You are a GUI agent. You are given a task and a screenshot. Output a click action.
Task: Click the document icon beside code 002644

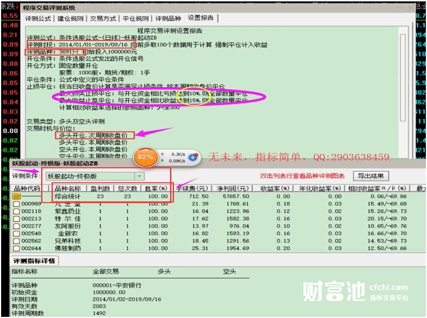17,248
